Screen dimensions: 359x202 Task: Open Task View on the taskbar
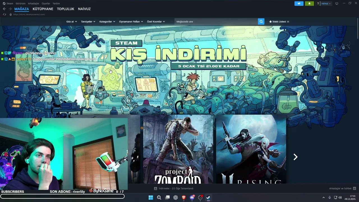(167, 198)
